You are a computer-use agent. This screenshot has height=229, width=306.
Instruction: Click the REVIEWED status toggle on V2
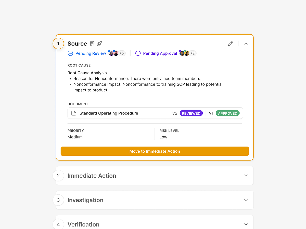(x=191, y=113)
